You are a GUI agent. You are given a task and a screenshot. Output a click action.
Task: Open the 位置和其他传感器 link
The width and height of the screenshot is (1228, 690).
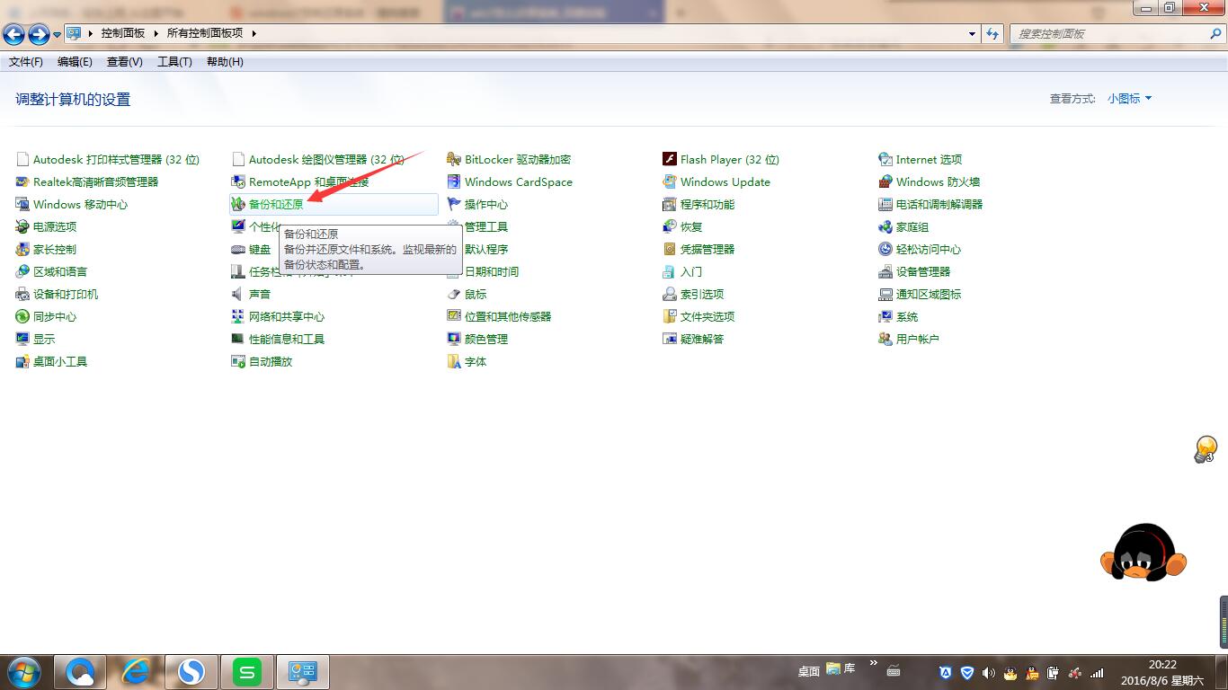[x=508, y=316]
